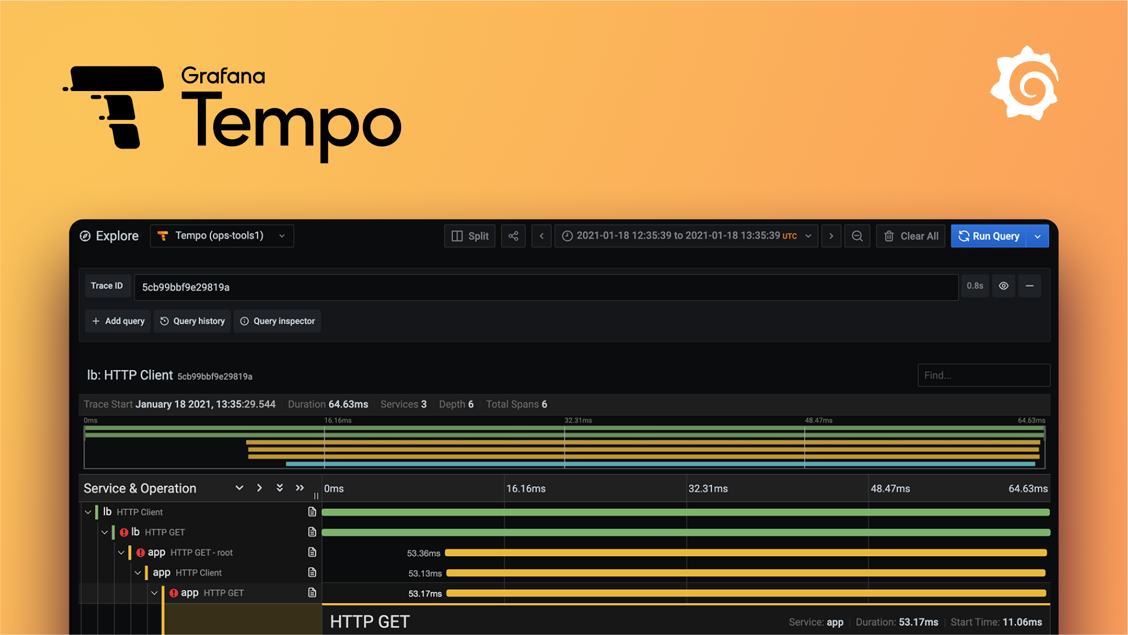Toggle the eye/view icon next to Trace ID

click(x=1004, y=287)
